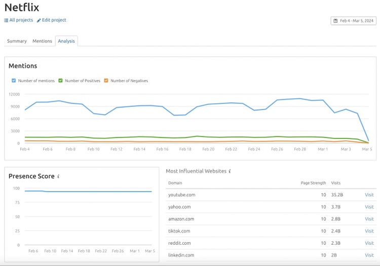380x266 pixels.
Task: Click the 2.8B visits value
Action: 335,219
